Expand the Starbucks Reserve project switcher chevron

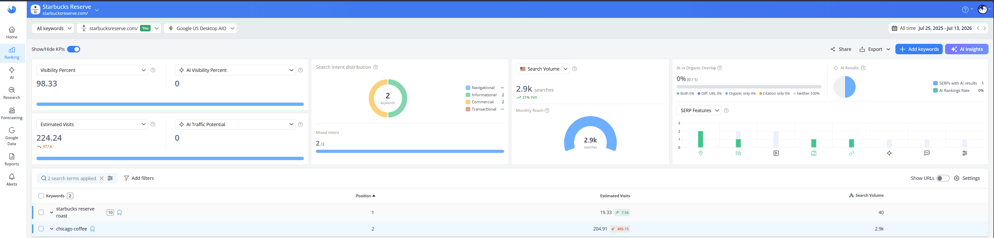[97, 10]
